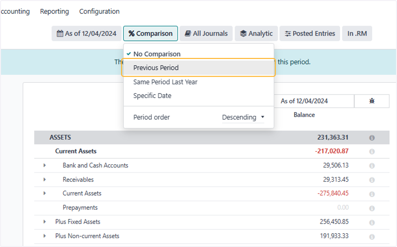Click the Plus Fixed Assets label
This screenshot has height=247, width=397.
78,222
